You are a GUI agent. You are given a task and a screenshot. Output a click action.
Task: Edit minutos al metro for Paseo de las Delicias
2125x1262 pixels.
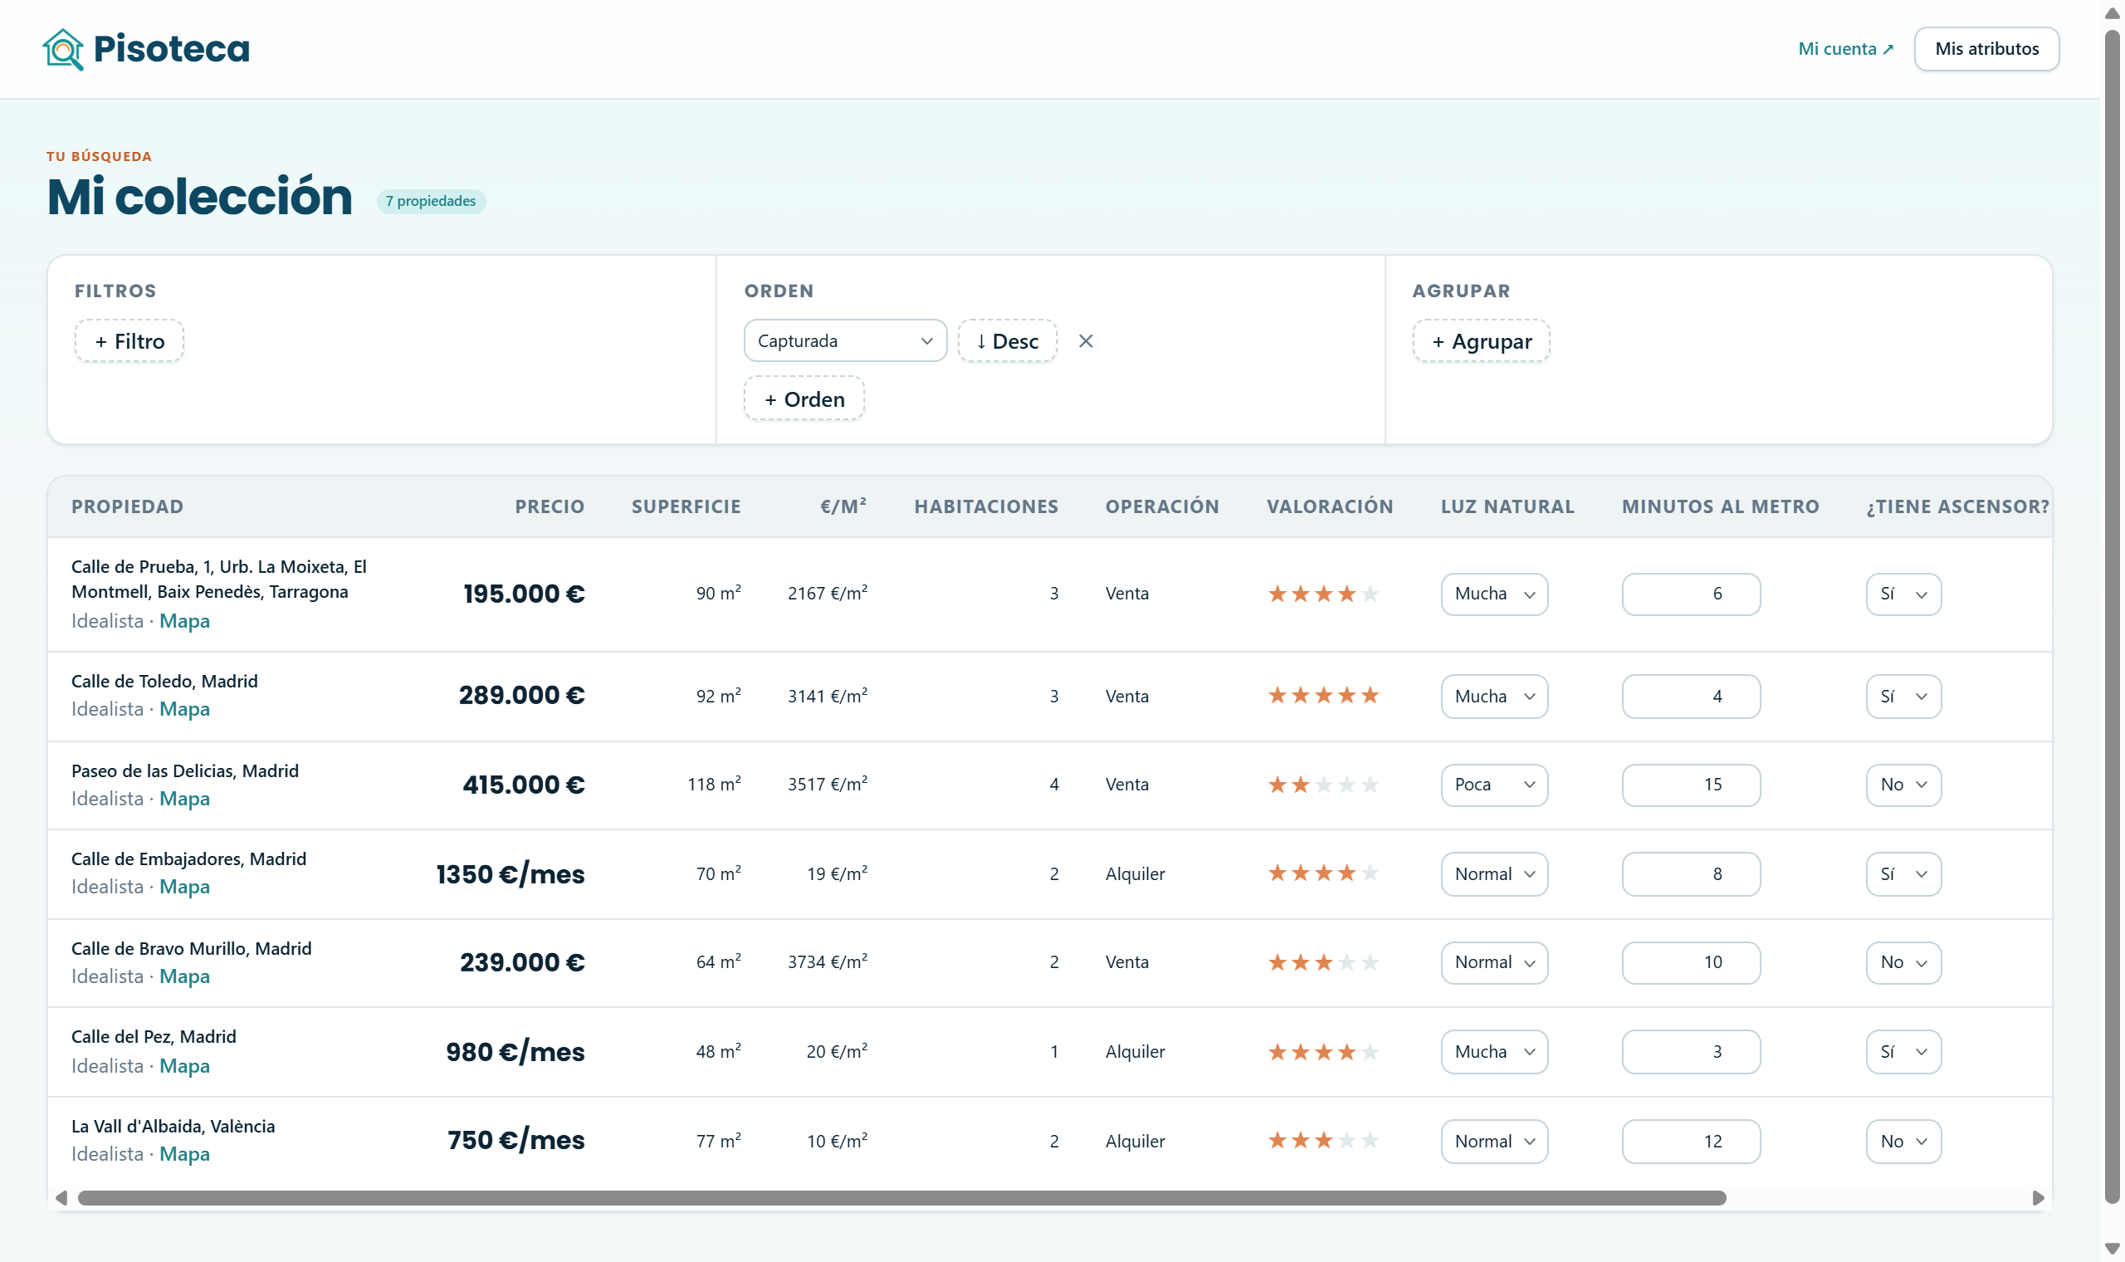tap(1691, 784)
